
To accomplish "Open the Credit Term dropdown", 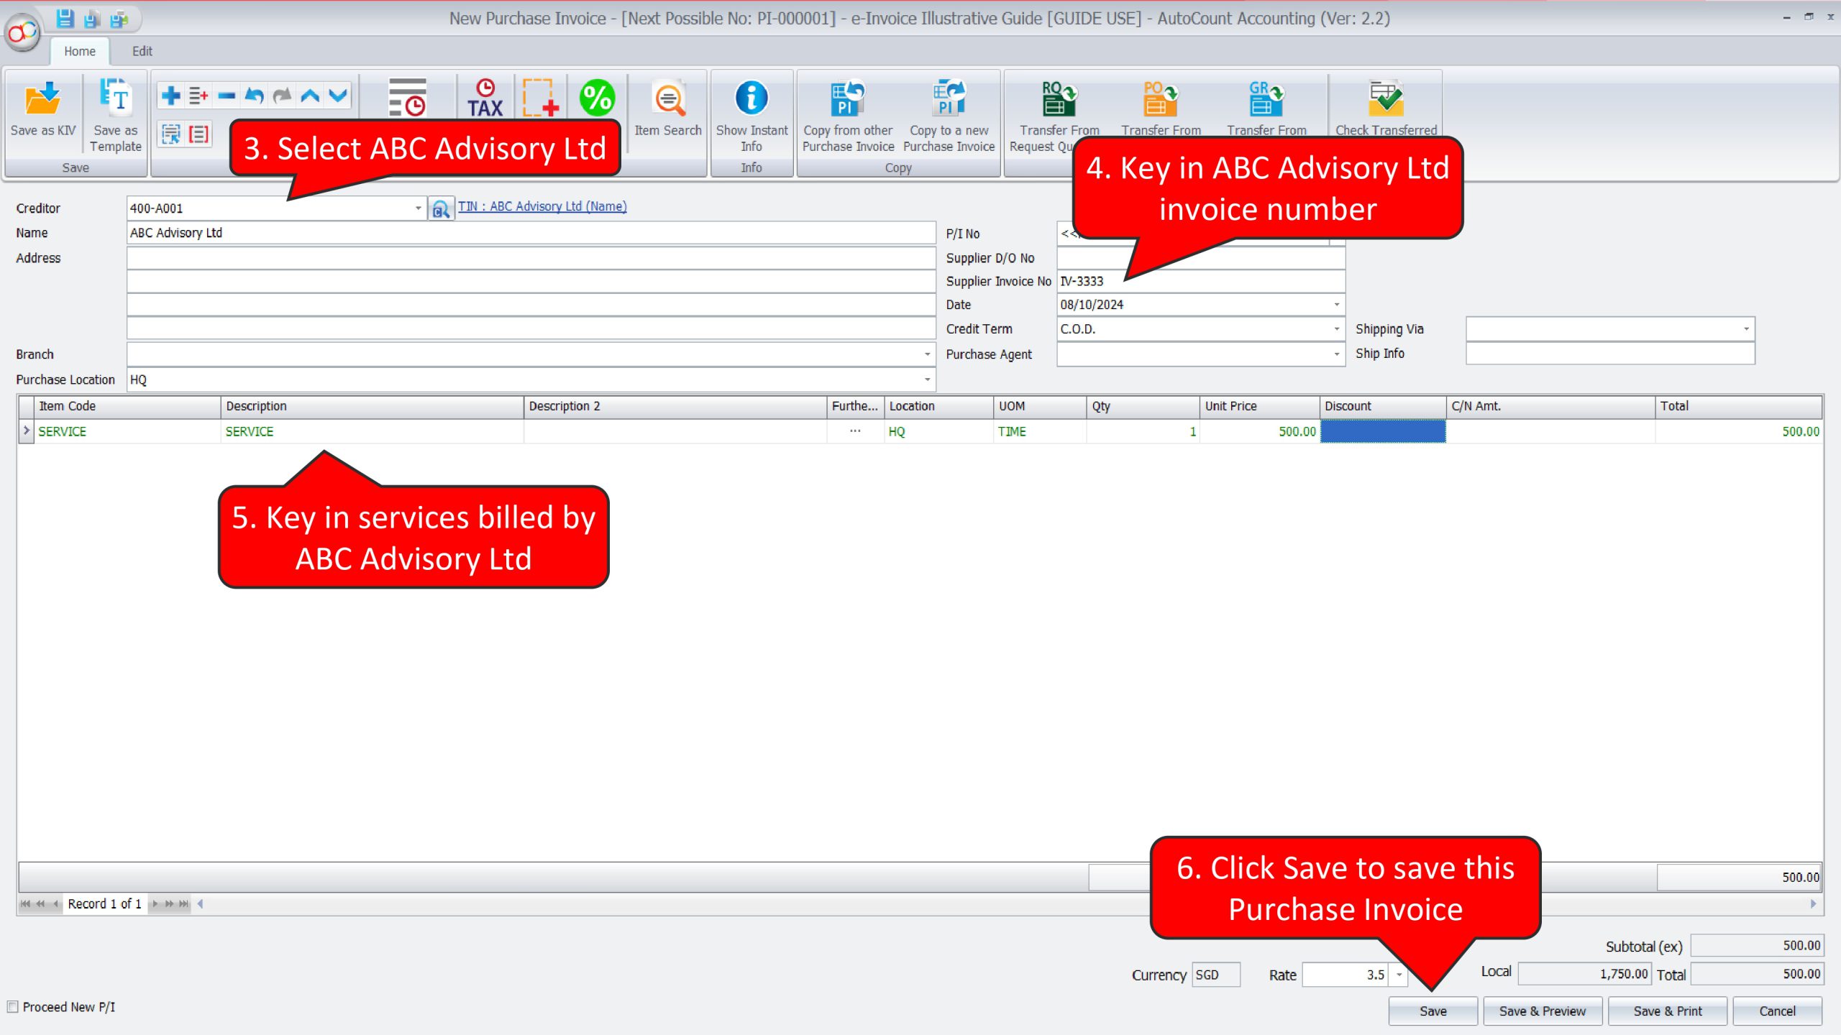I will [x=1337, y=329].
